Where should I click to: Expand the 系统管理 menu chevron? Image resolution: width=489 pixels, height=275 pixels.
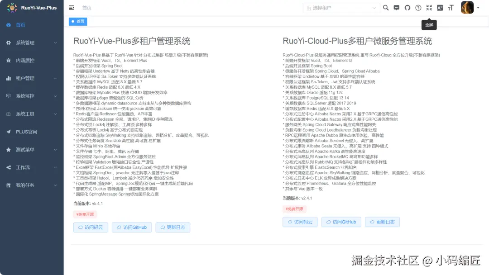pos(55,43)
